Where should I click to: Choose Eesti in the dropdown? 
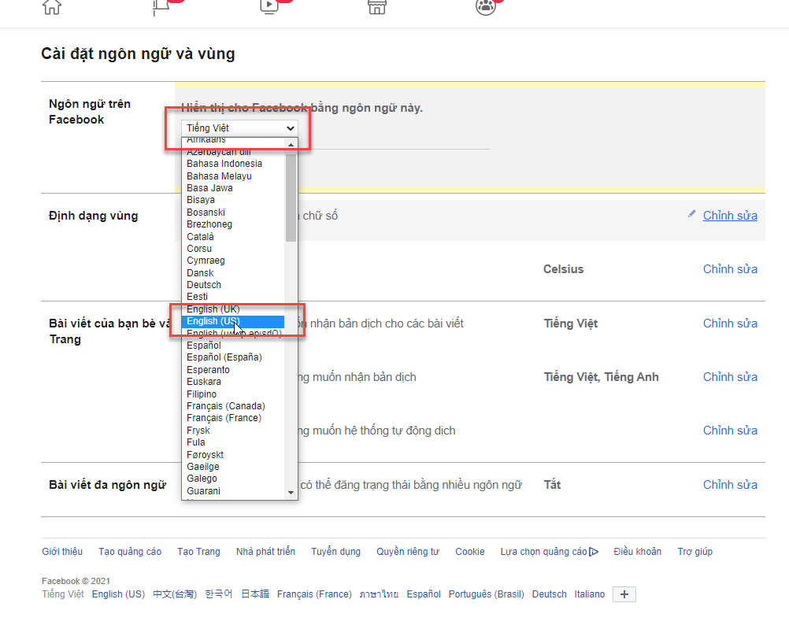point(197,297)
